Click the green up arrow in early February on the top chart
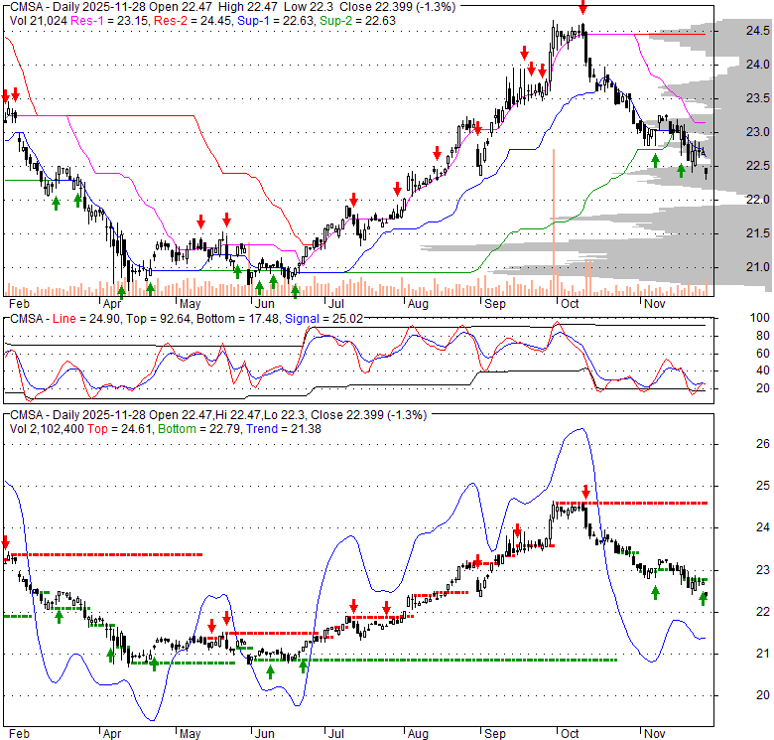Screen dimensions: 774x740 56,201
